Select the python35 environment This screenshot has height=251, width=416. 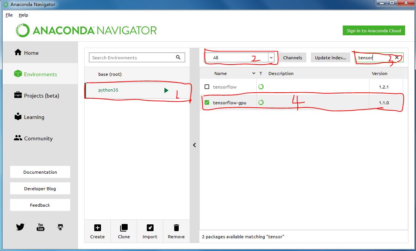tap(137, 90)
